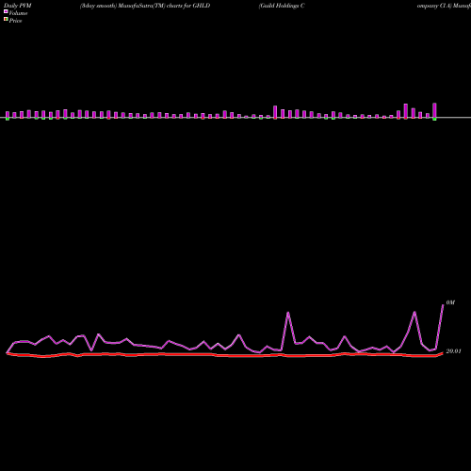The image size is (471, 471).
Task: Click the '0M' volume axis label
Action: click(x=450, y=302)
